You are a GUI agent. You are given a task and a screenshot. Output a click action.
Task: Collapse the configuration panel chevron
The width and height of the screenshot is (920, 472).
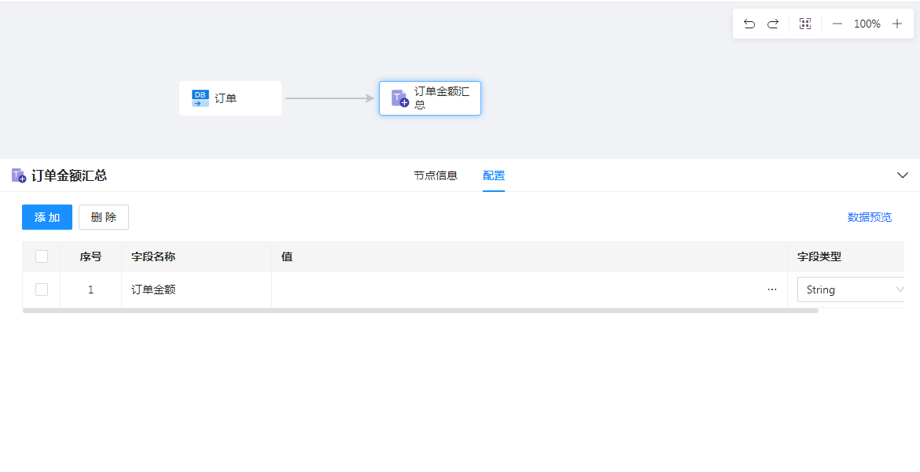click(903, 175)
